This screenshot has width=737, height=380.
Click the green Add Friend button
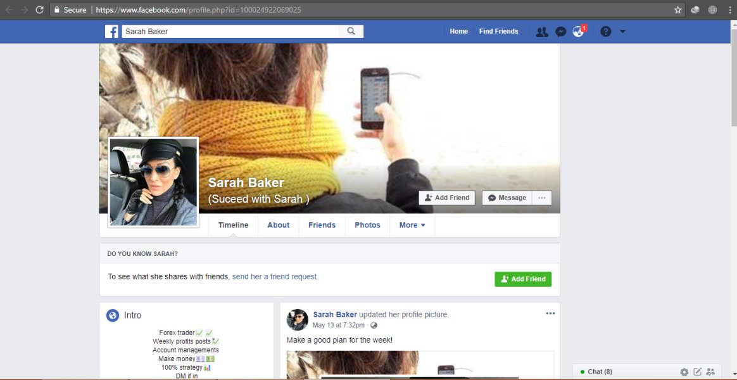523,279
